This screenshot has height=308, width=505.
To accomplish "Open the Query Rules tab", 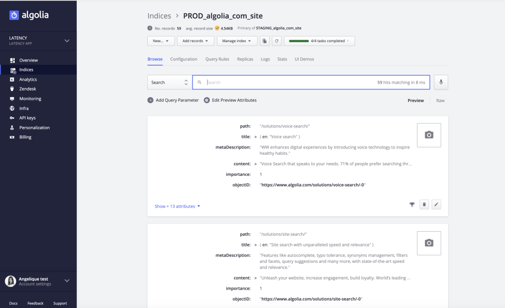I will click(216, 59).
